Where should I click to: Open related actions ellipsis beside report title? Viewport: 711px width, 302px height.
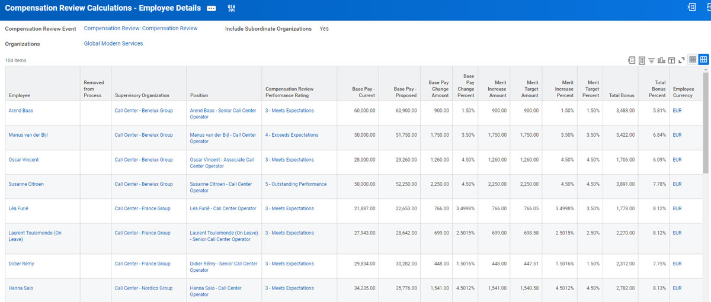pyautogui.click(x=212, y=8)
